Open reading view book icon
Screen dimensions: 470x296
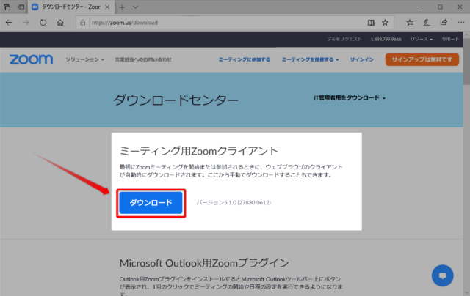point(371,23)
